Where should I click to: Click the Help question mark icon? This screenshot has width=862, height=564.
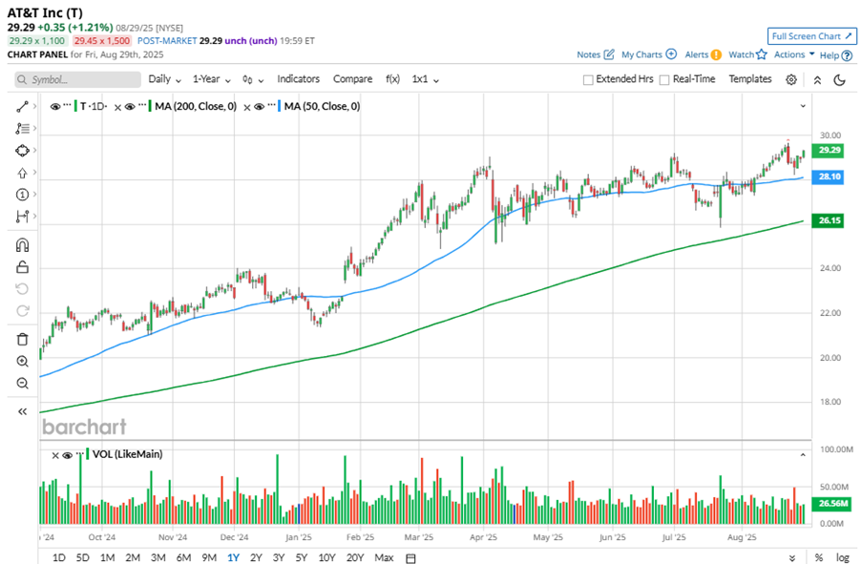847,55
